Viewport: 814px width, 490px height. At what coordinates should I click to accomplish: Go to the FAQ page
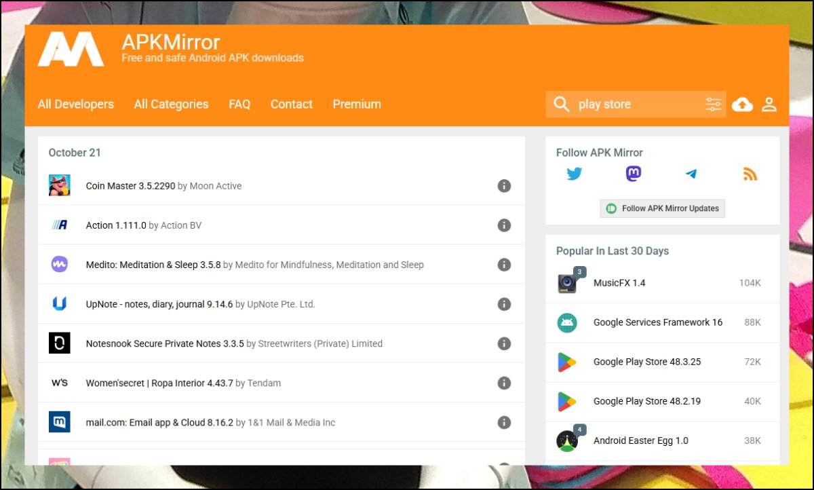(x=239, y=104)
